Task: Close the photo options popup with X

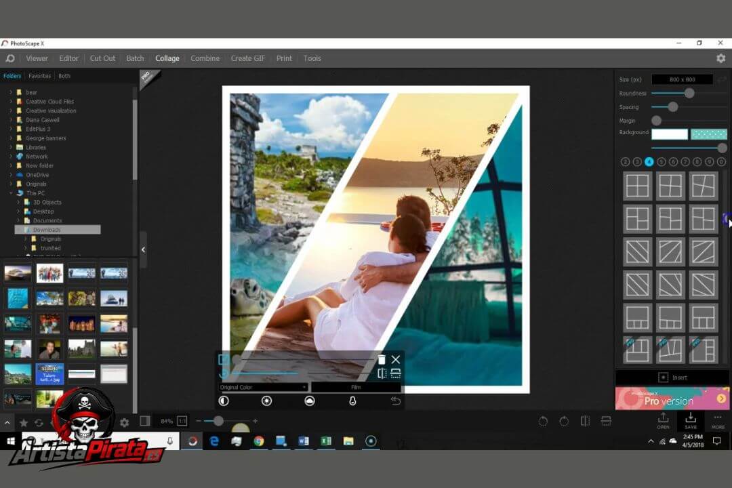Action: coord(396,359)
